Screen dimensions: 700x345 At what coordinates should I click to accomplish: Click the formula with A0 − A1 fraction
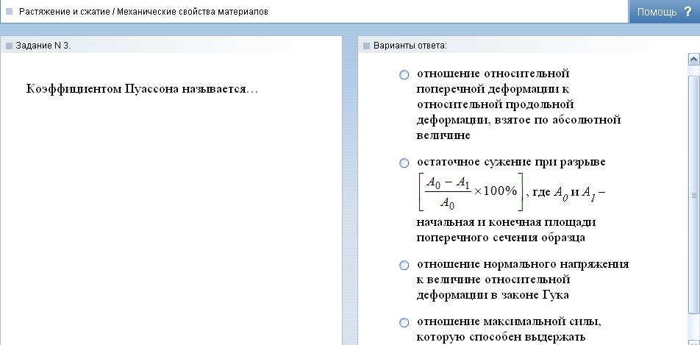click(471, 192)
